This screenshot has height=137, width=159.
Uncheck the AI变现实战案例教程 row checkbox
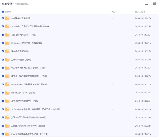(x=3, y=18)
